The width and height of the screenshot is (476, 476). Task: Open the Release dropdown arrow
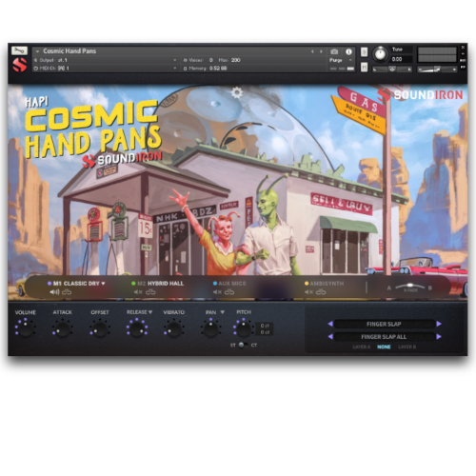coord(150,312)
